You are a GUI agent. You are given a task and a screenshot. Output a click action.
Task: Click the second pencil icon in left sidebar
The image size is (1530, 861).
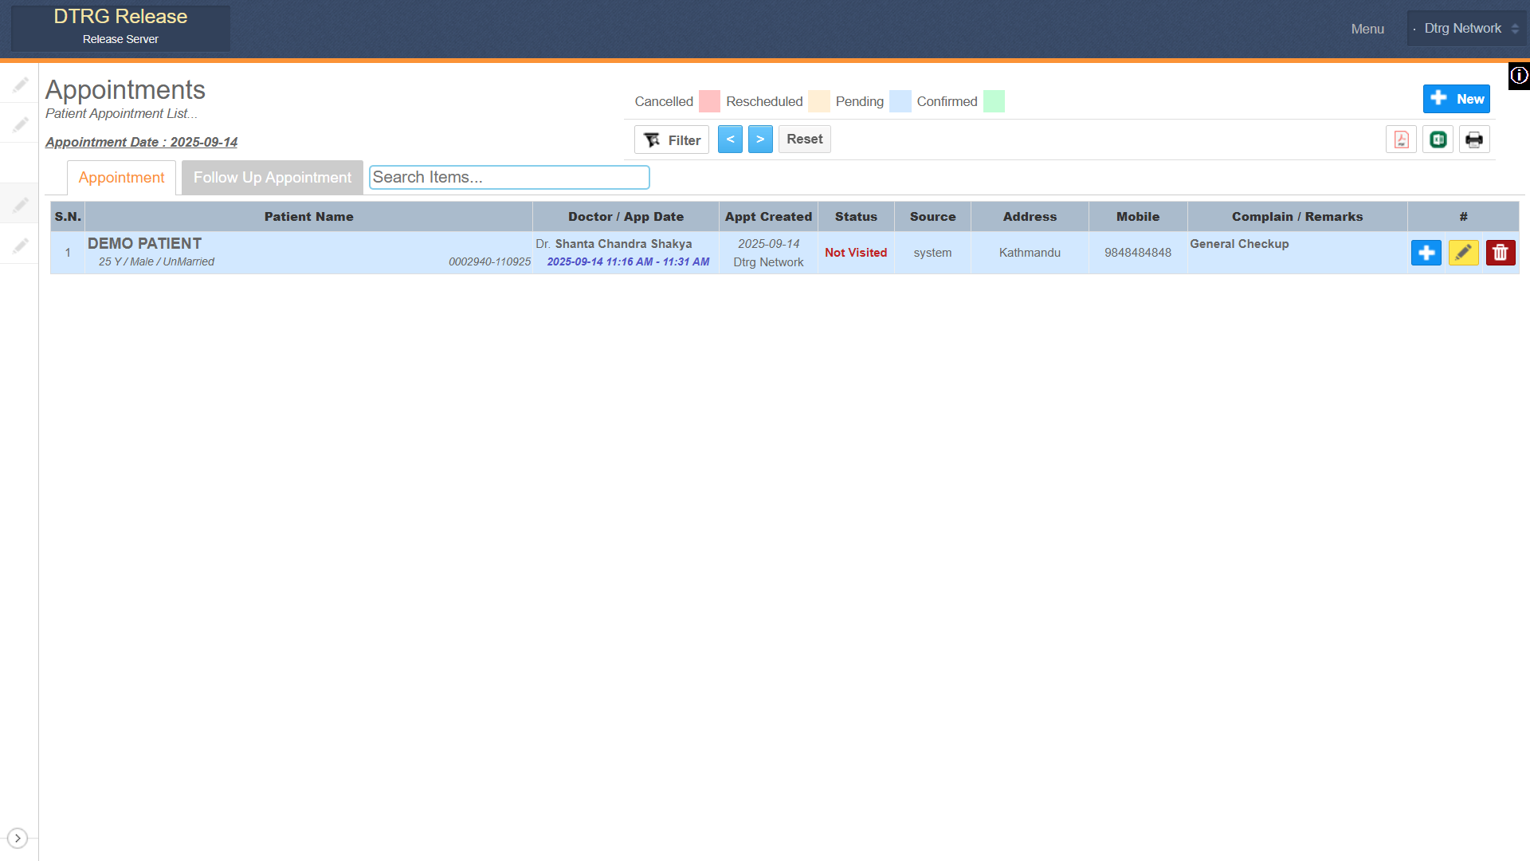(x=20, y=124)
